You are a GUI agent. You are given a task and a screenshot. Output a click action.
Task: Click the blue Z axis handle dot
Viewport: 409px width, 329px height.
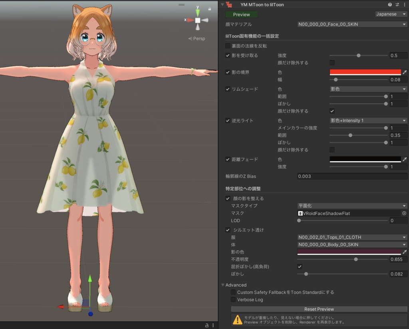point(91,314)
